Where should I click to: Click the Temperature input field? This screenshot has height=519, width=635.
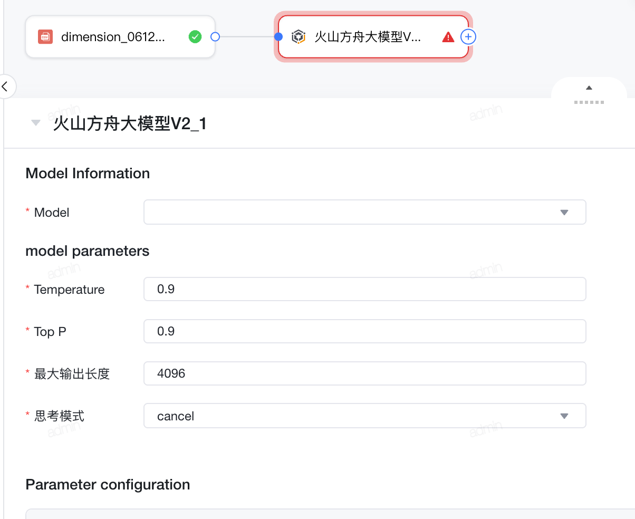point(364,289)
